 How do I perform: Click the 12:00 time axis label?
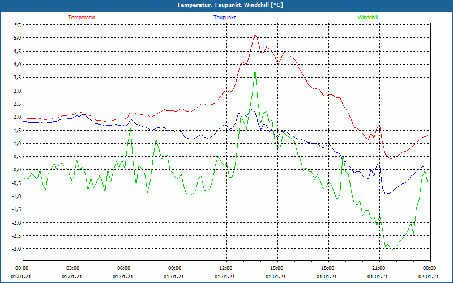pos(227,268)
